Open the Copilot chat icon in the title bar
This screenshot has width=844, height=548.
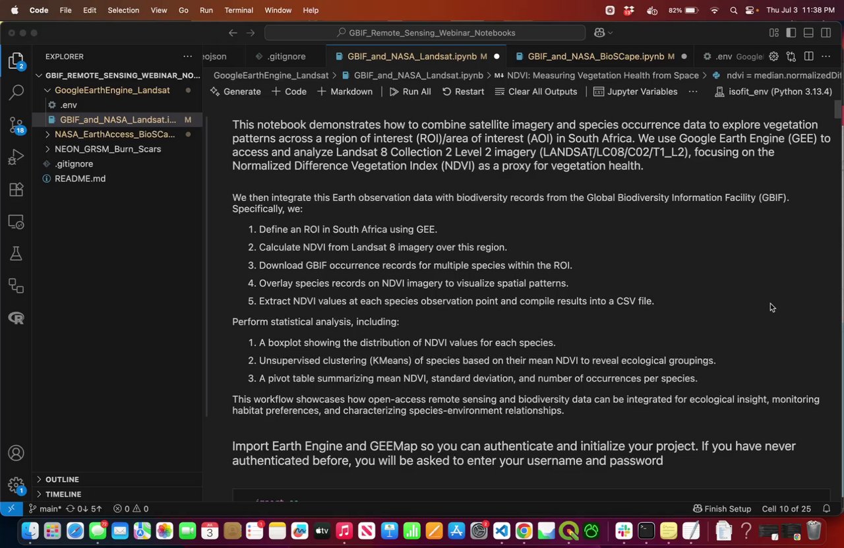[599, 32]
